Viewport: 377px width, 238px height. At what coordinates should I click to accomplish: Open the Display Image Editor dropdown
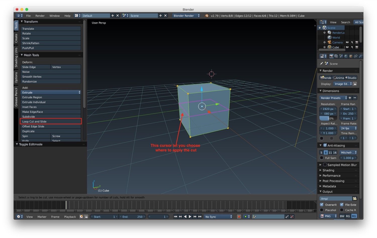tap(343, 84)
